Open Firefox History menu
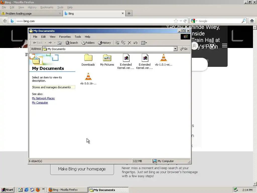This screenshot has height=193, width=257. 32,7
